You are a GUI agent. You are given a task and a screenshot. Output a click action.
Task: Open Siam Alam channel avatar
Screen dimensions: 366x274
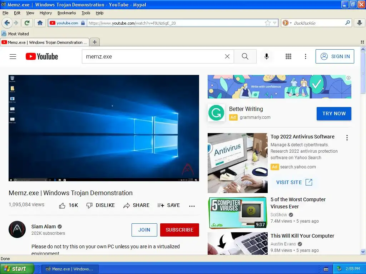[x=17, y=229]
